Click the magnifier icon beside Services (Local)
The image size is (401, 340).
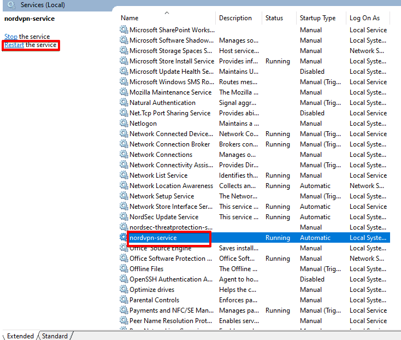[x=11, y=5]
